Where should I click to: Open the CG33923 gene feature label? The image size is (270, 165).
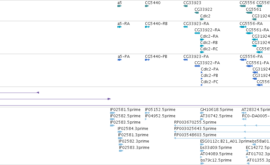[x=192, y=3]
